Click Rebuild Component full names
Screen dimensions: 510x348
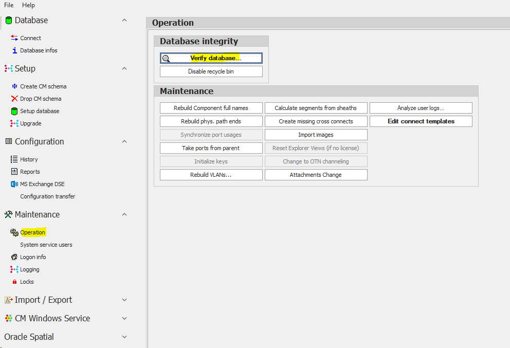pos(211,108)
